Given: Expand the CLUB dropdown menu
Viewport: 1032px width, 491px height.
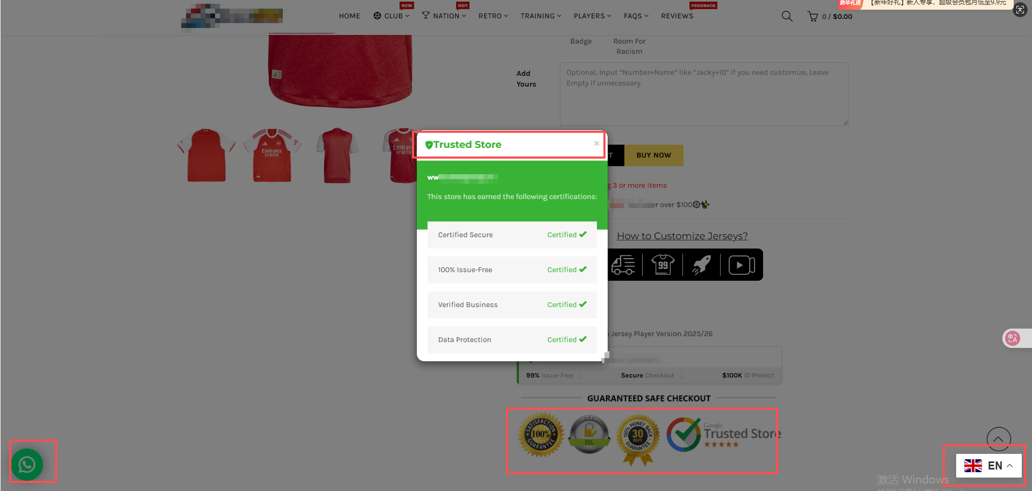Looking at the screenshot, I should coord(392,16).
